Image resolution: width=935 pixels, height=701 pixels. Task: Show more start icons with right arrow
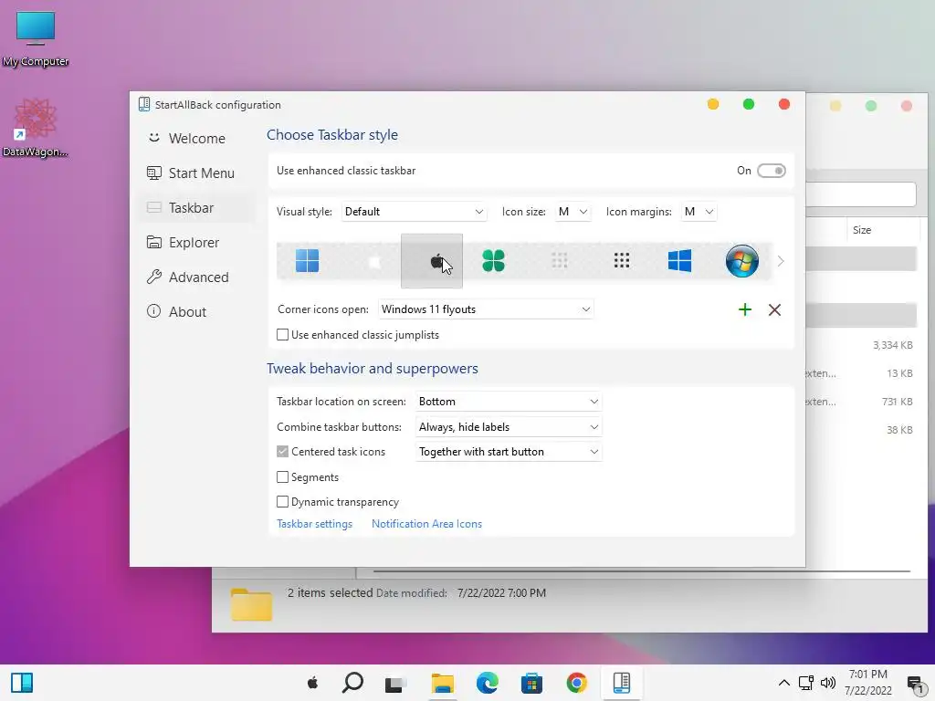[781, 261]
